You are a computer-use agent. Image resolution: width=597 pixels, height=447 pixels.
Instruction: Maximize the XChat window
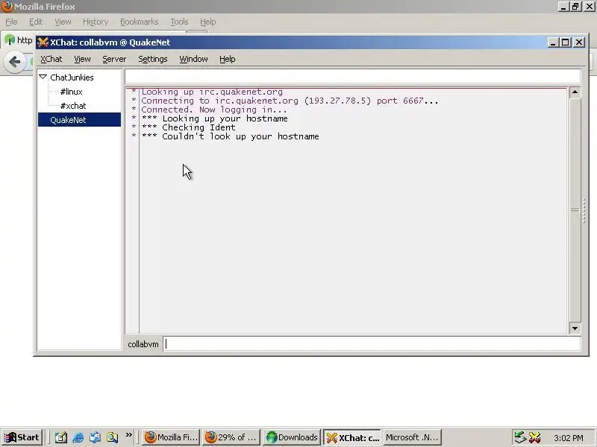[x=566, y=42]
